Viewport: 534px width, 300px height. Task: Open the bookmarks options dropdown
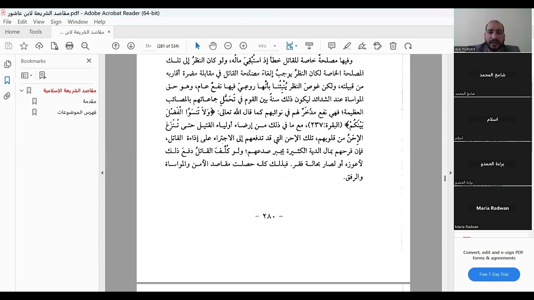(27, 75)
